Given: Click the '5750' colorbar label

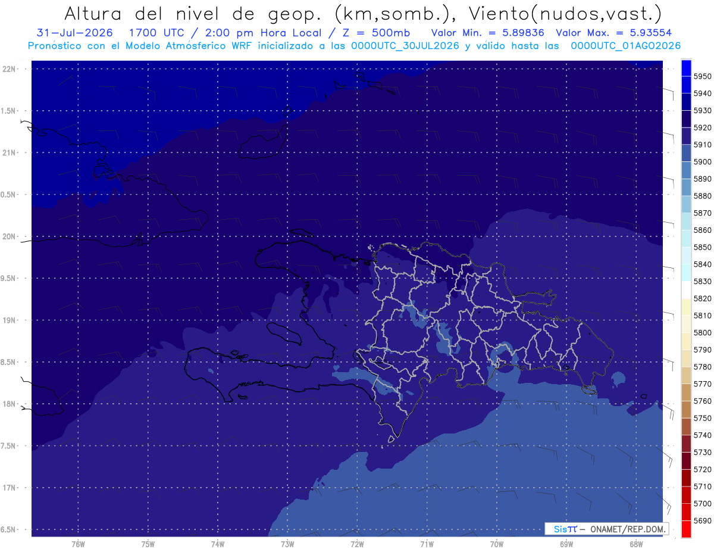Looking at the screenshot, I should (703, 418).
